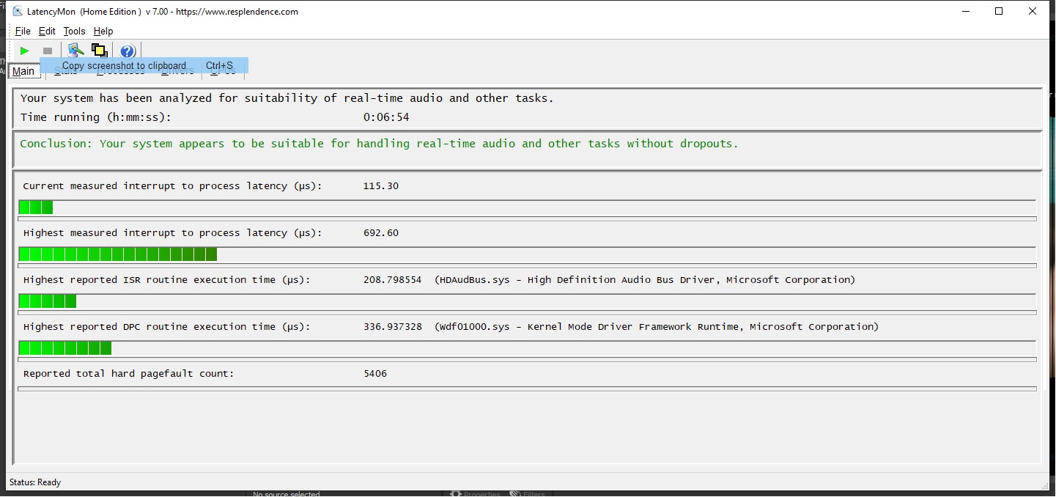Click the 'Status: Ready' status bar text

click(35, 482)
